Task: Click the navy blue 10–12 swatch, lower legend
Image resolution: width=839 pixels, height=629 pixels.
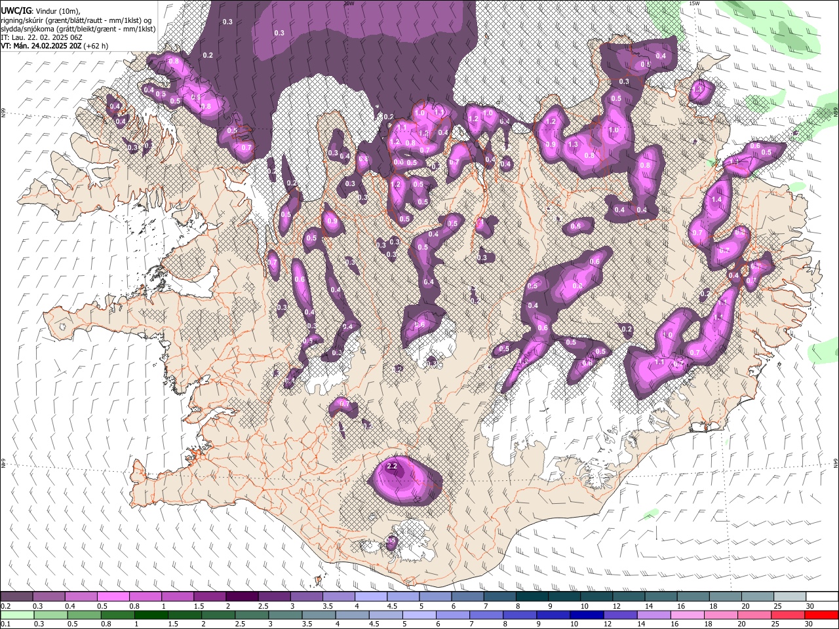Action: tap(587, 615)
